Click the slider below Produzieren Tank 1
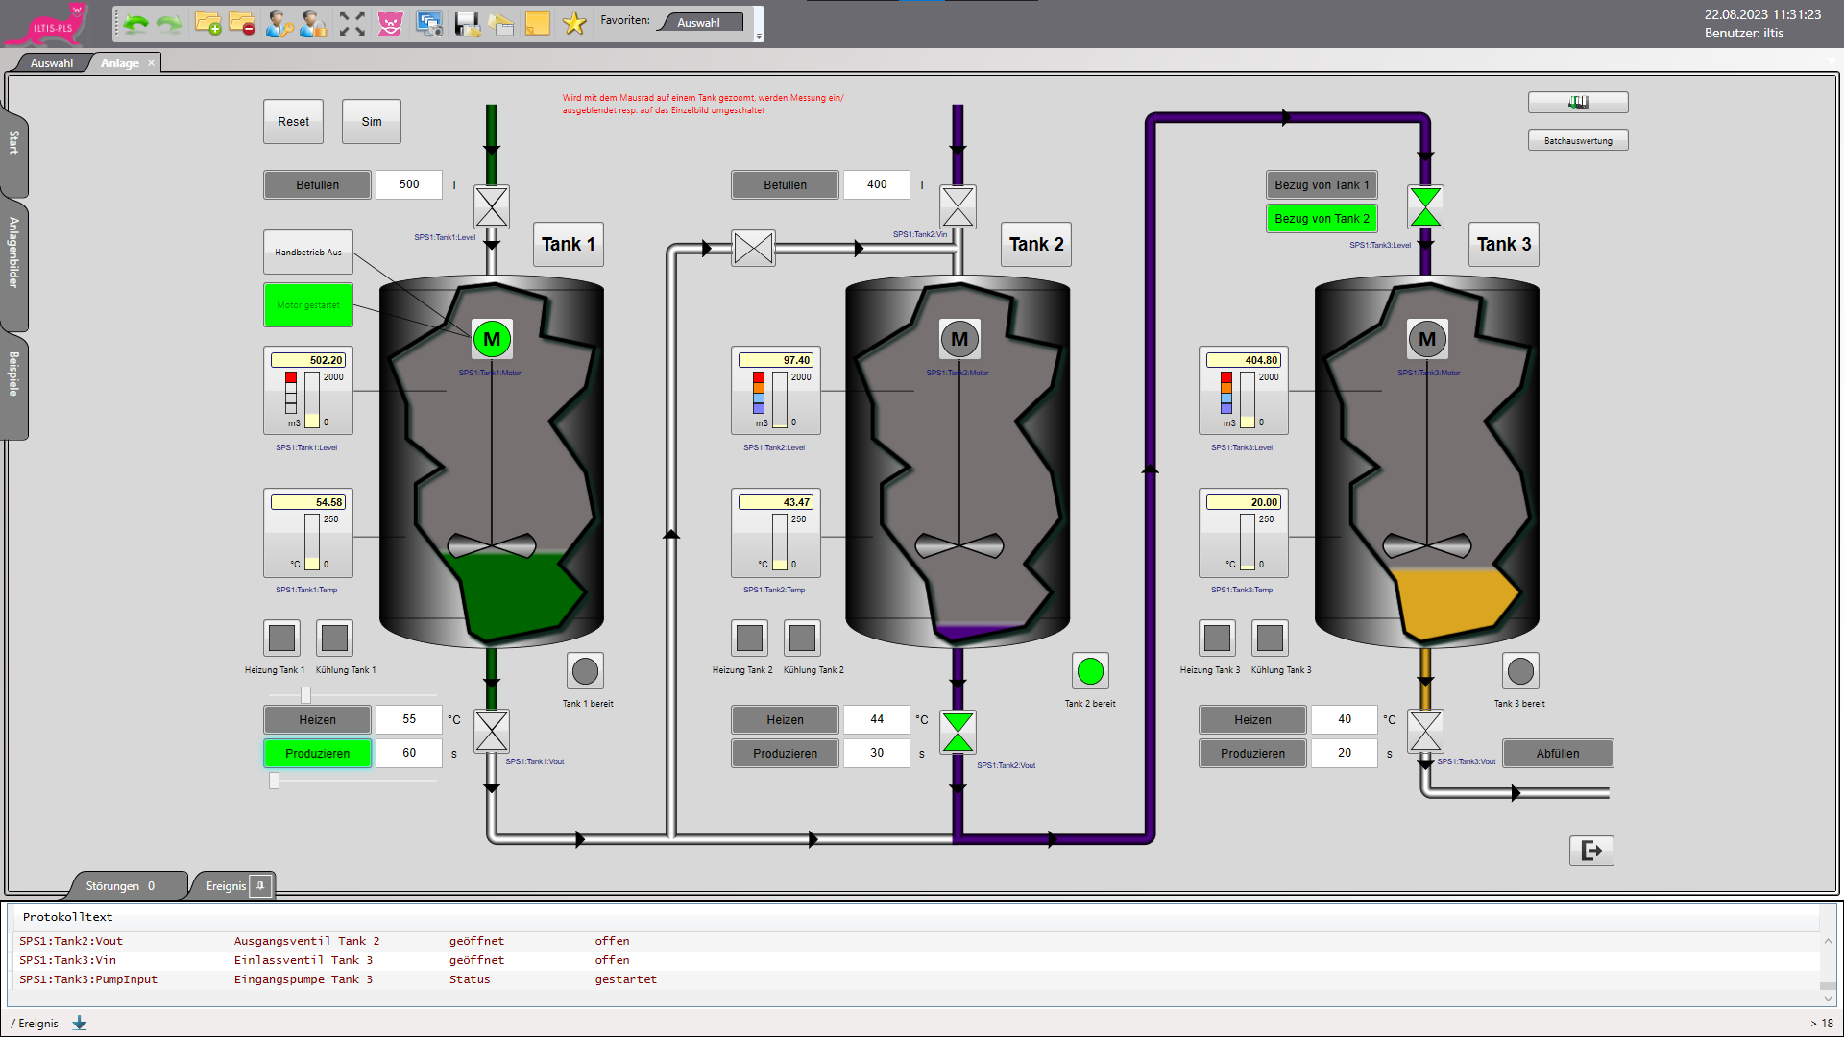 [x=275, y=782]
